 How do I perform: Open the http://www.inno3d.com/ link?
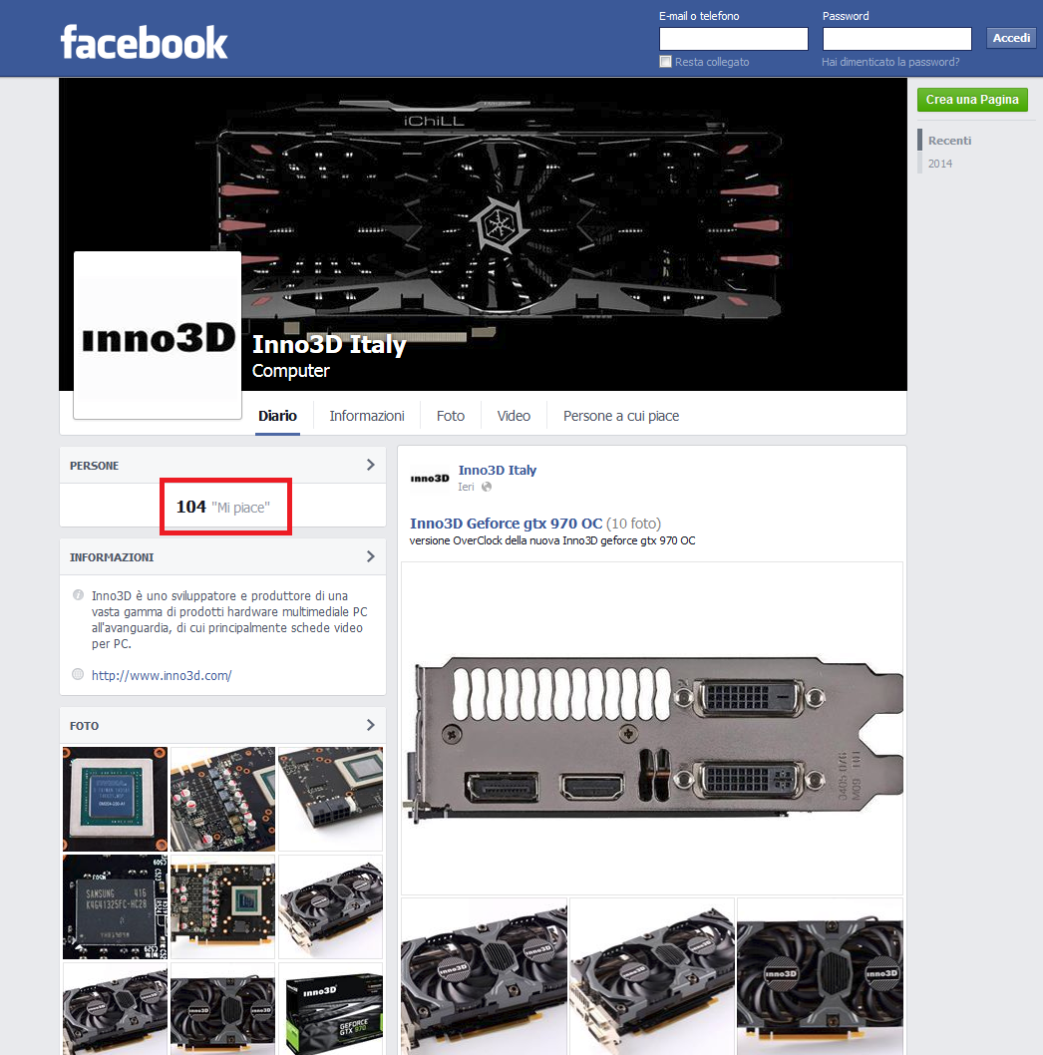click(x=162, y=675)
